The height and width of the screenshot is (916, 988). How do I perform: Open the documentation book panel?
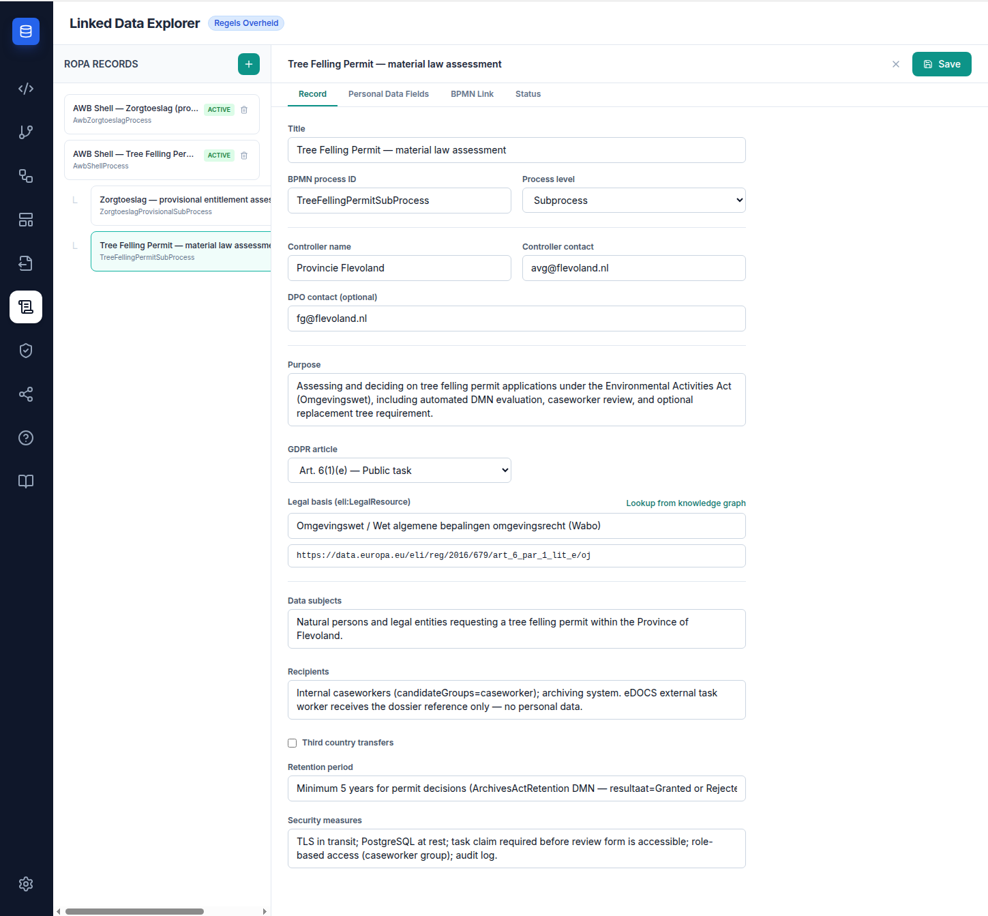[25, 481]
